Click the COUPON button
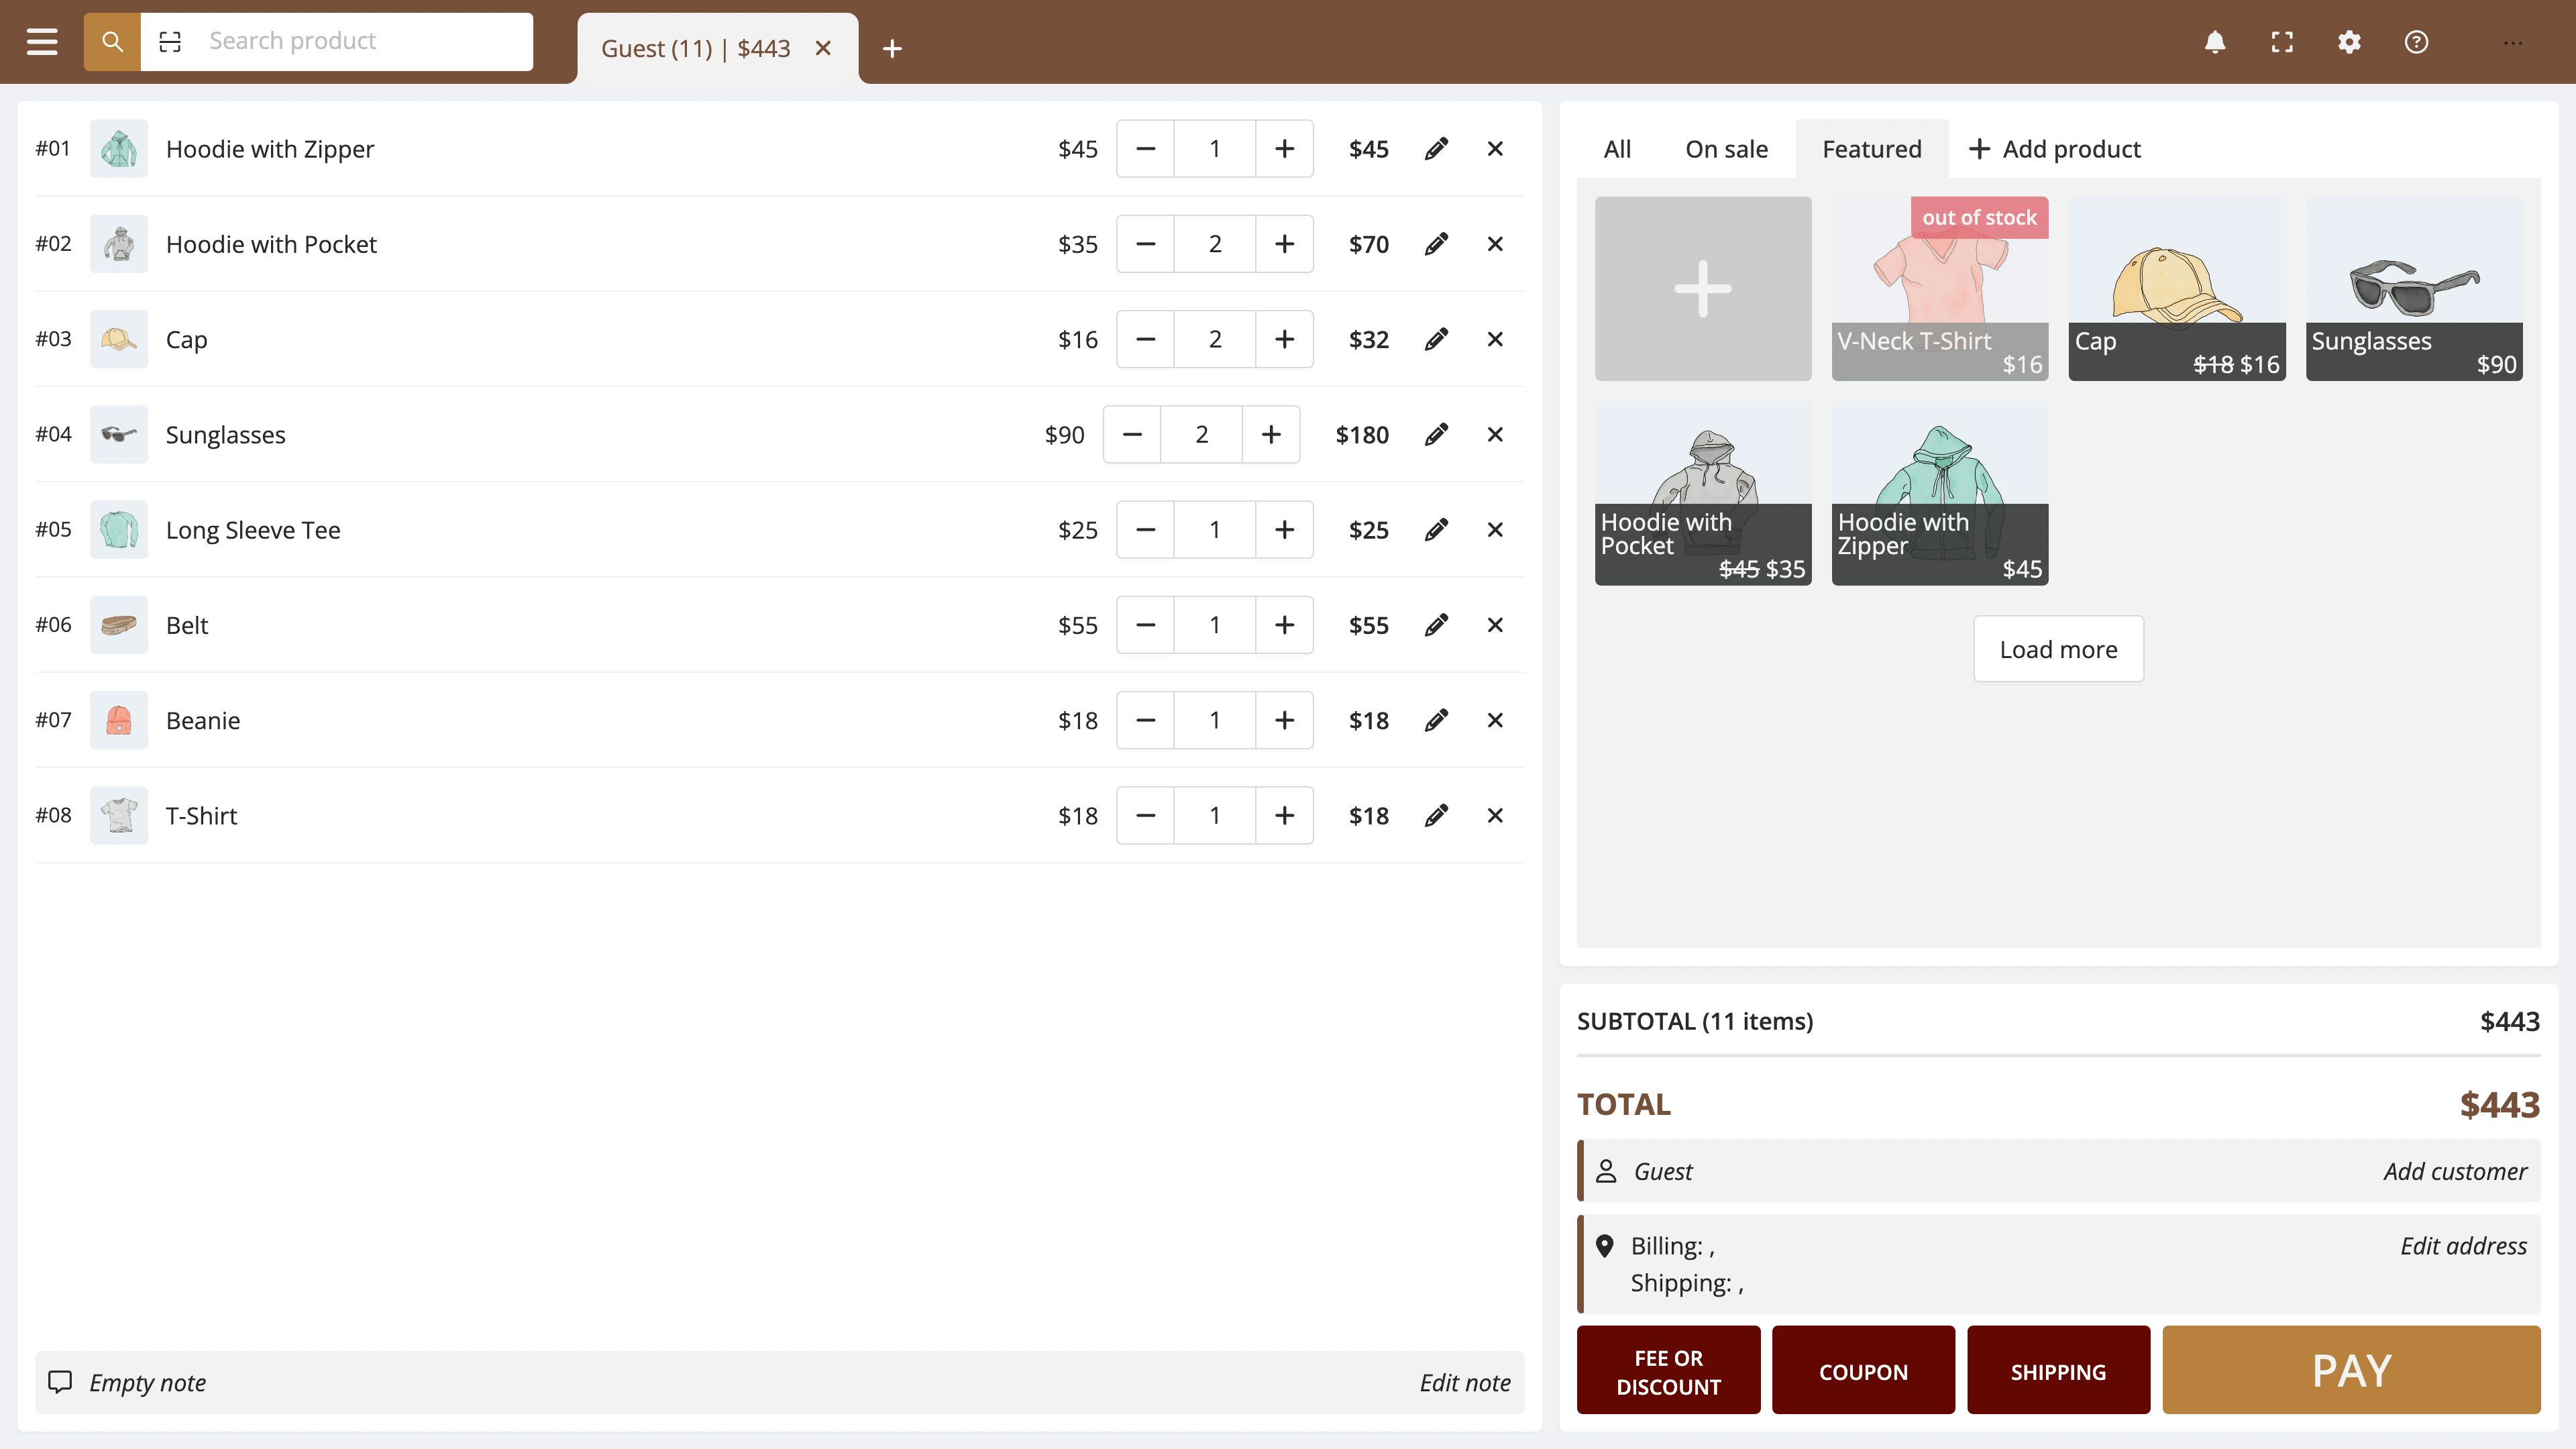 [1863, 1371]
